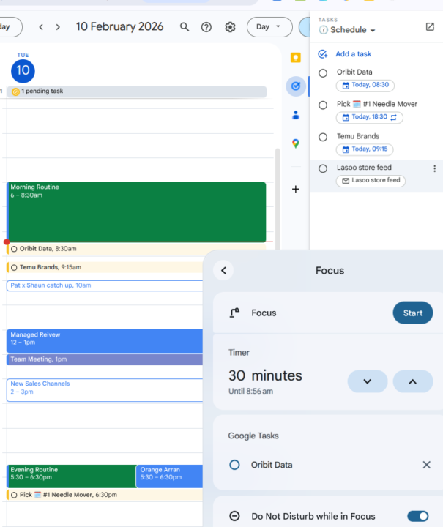Open calendar search magnifier

(185, 27)
